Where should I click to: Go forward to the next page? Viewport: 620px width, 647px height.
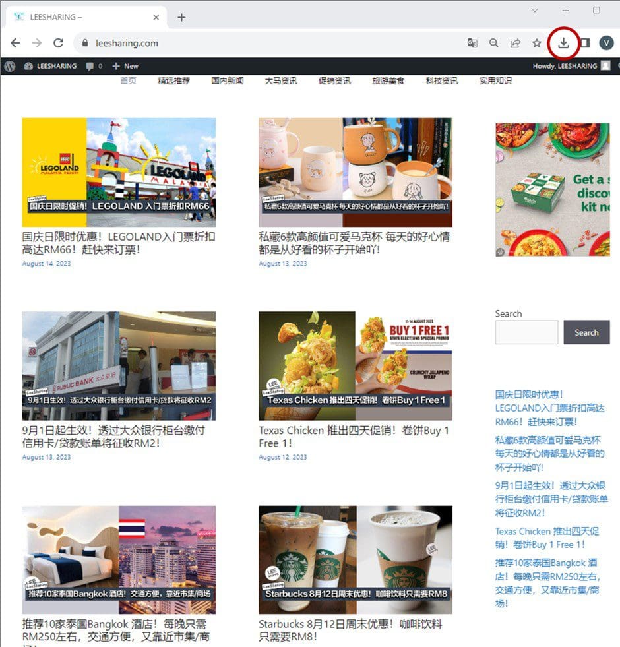coord(37,43)
